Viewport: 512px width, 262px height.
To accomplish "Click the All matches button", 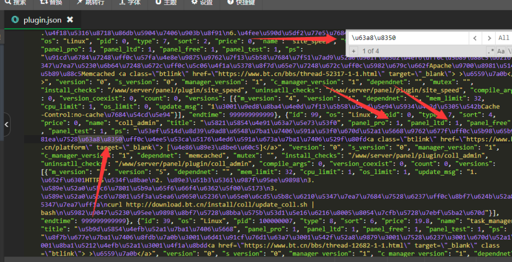I will (x=503, y=38).
